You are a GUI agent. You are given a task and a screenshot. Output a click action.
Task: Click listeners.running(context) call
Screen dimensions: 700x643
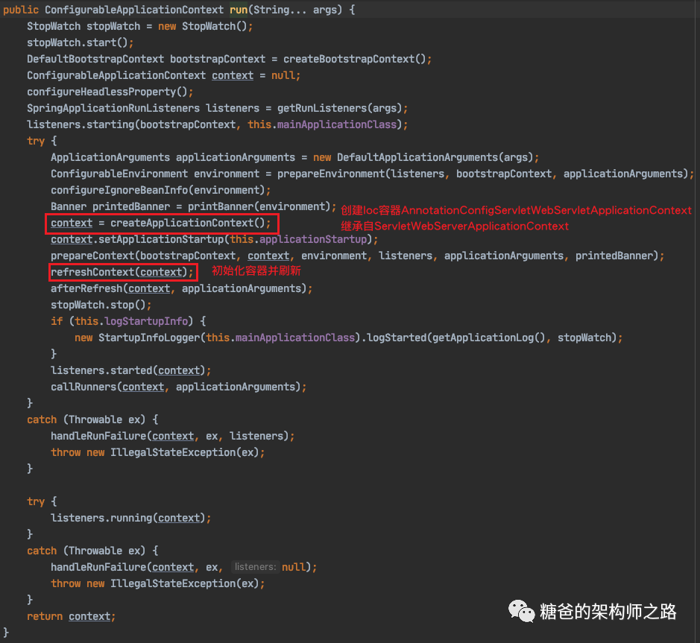[128, 518]
